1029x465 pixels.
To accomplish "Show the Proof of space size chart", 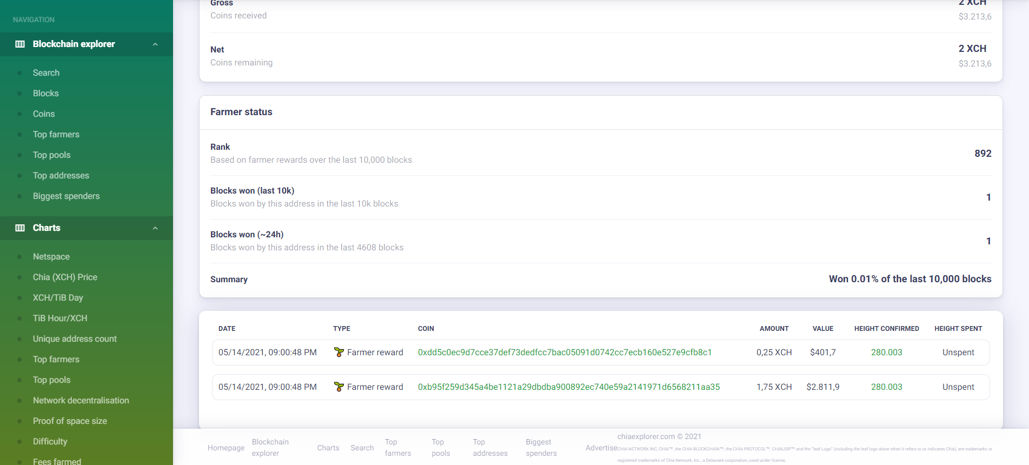I will (70, 421).
